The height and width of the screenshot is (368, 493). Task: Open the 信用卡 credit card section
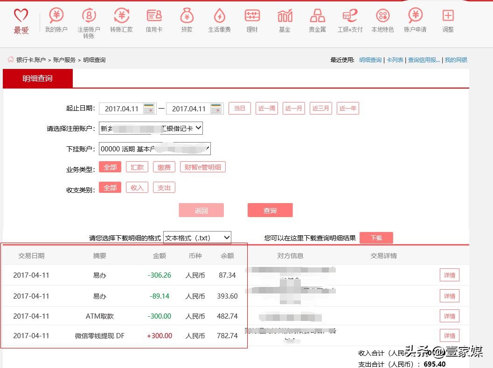[154, 21]
